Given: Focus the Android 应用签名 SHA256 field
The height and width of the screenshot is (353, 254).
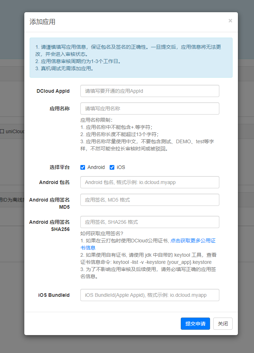Looking at the screenshot, I should coord(150,222).
